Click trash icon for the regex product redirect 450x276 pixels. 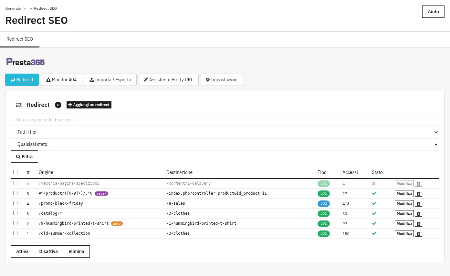(x=418, y=194)
